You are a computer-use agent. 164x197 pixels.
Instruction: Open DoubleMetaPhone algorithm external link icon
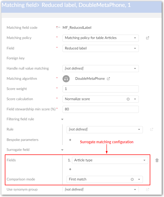click(109, 79)
